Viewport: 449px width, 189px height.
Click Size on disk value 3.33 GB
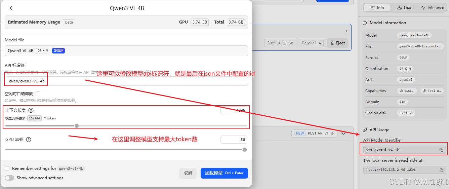click(406, 113)
